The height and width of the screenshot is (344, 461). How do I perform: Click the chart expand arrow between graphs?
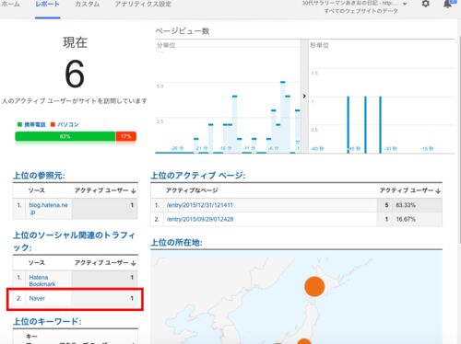click(304, 96)
